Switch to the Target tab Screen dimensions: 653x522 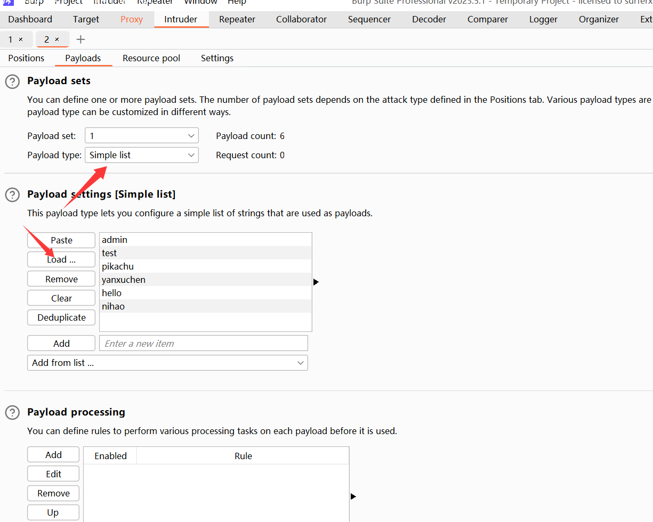click(x=86, y=19)
